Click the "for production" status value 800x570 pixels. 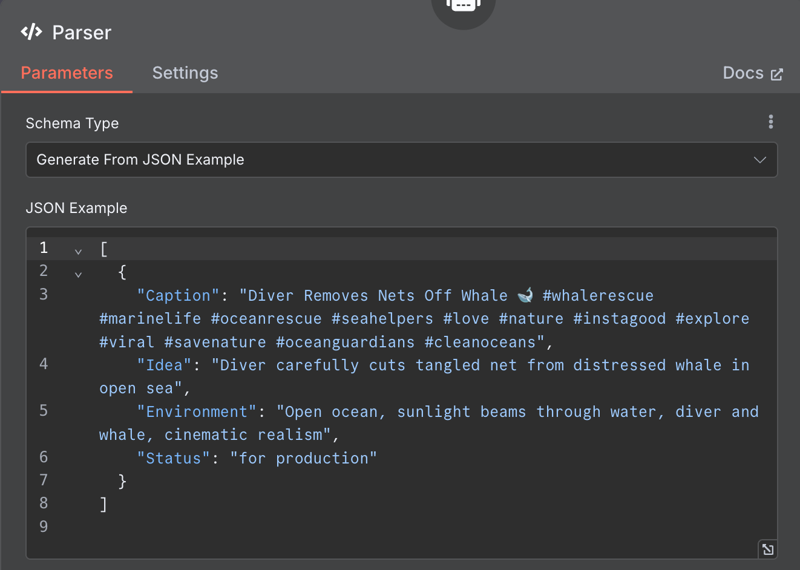303,459
